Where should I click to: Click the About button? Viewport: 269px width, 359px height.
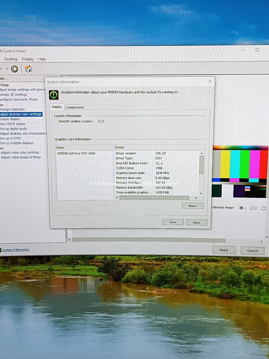(x=192, y=206)
